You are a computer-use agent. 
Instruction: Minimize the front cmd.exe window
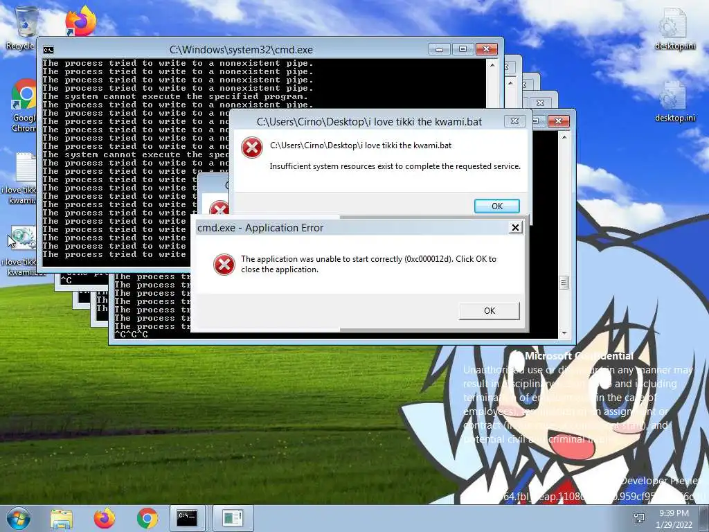439,49
